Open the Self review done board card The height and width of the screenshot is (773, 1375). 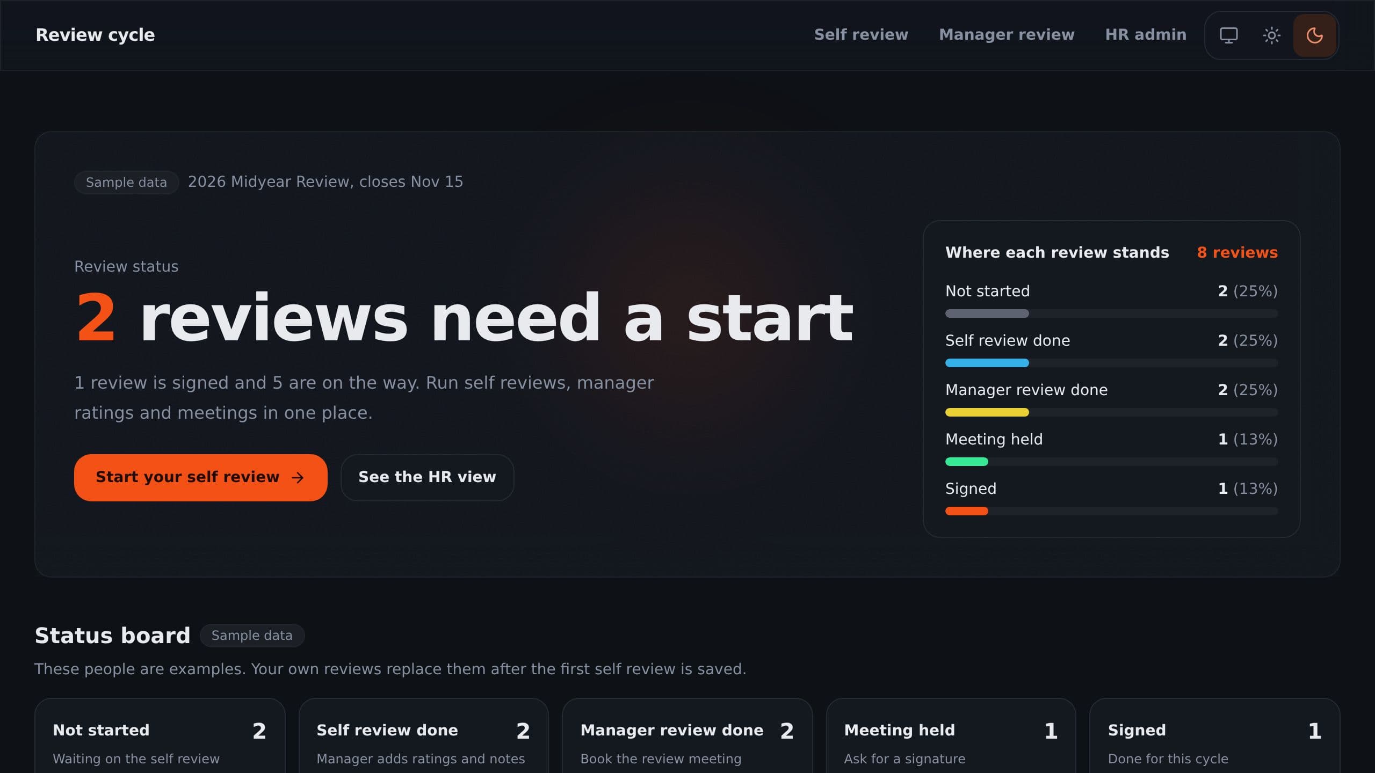coord(423,735)
